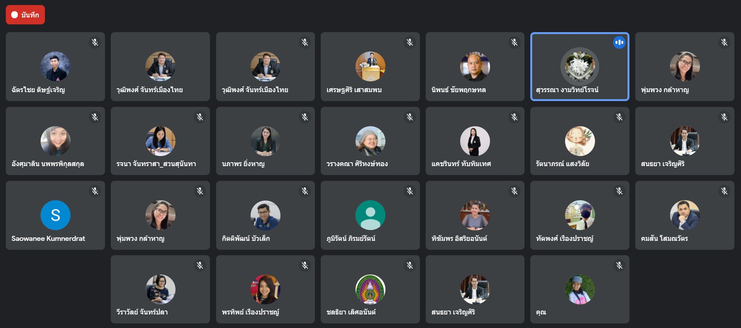The height and width of the screenshot is (328, 741).
Task: Click the red บันทึก recording button
Action: click(25, 15)
